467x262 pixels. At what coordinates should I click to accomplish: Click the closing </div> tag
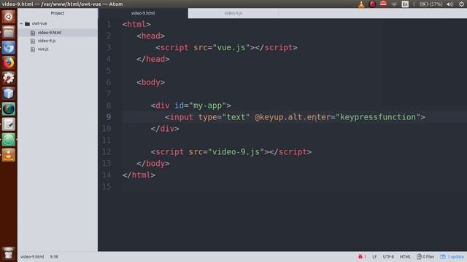(x=165, y=129)
